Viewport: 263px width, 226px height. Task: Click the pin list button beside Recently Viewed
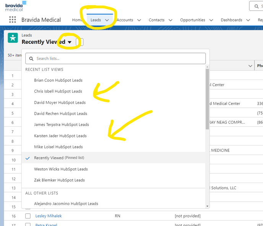tap(80, 42)
